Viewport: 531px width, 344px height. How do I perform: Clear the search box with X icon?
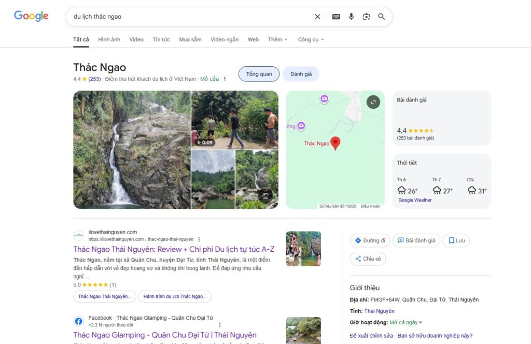pos(317,17)
